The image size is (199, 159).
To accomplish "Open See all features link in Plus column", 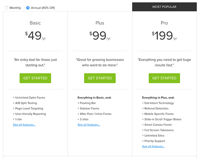I will [89, 125].
